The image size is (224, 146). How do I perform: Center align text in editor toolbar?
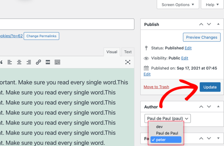(x=19, y=62)
